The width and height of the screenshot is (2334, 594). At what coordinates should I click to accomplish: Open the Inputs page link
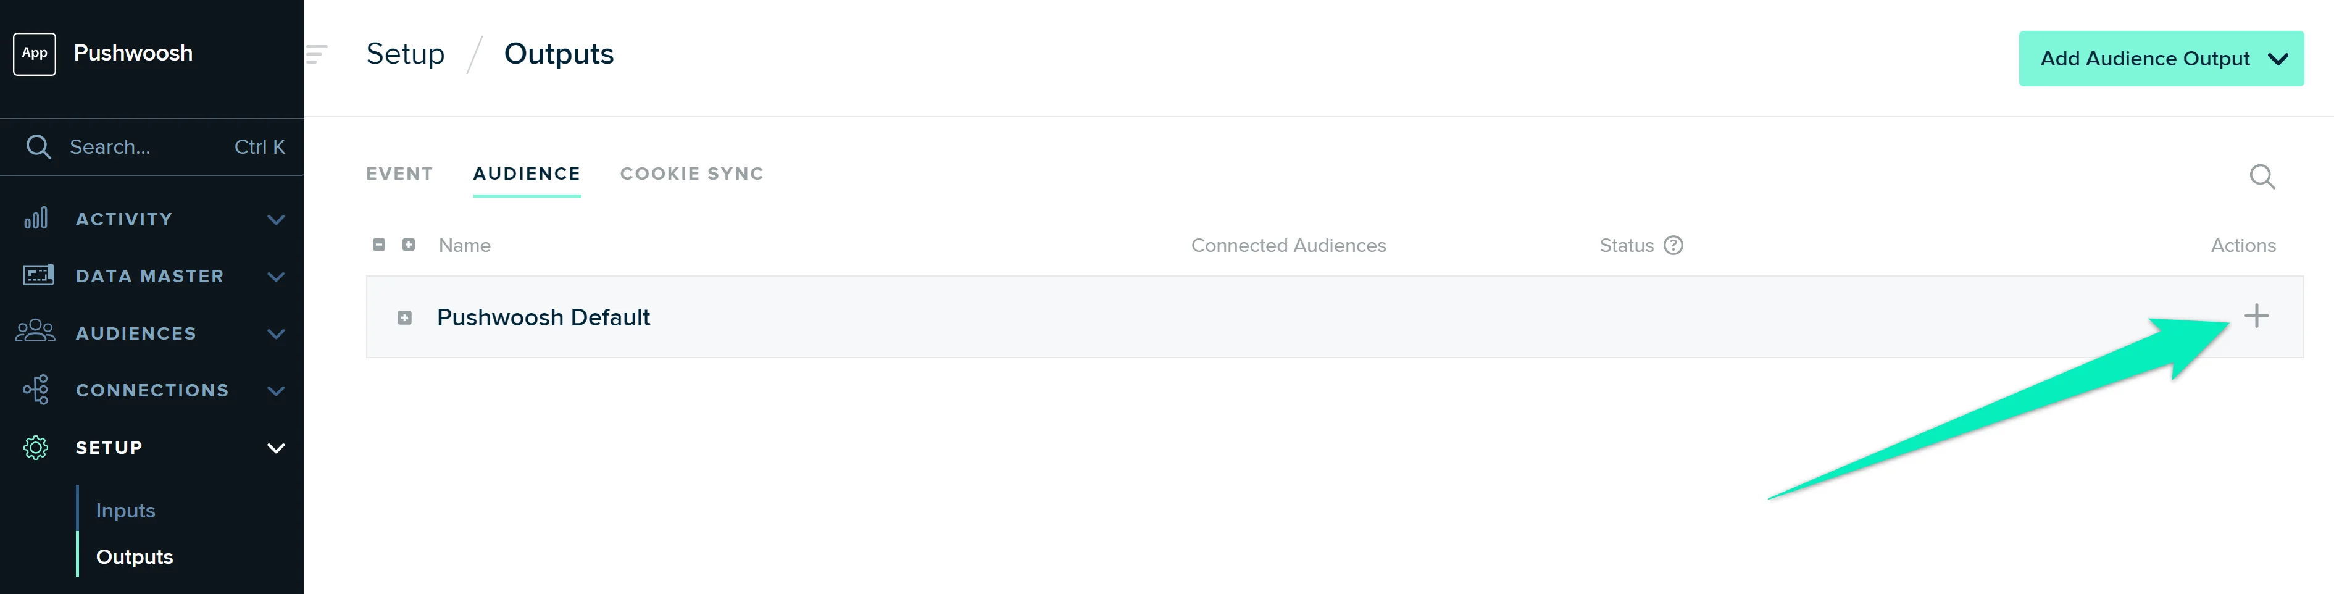pos(126,511)
